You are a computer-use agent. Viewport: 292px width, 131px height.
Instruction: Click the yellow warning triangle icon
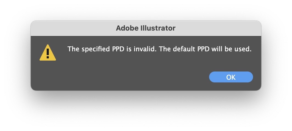(x=48, y=53)
